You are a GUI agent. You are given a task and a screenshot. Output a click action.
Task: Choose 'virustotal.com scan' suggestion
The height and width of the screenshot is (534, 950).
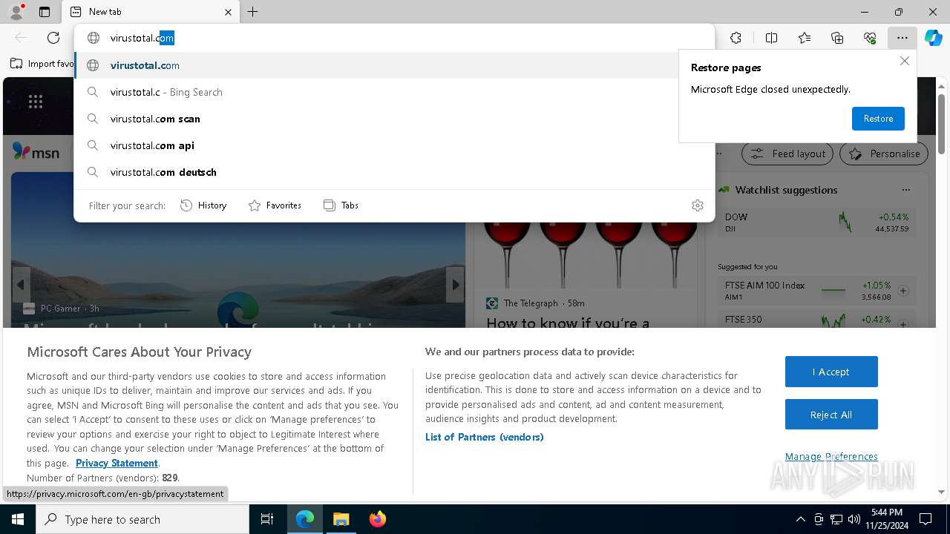(x=394, y=119)
